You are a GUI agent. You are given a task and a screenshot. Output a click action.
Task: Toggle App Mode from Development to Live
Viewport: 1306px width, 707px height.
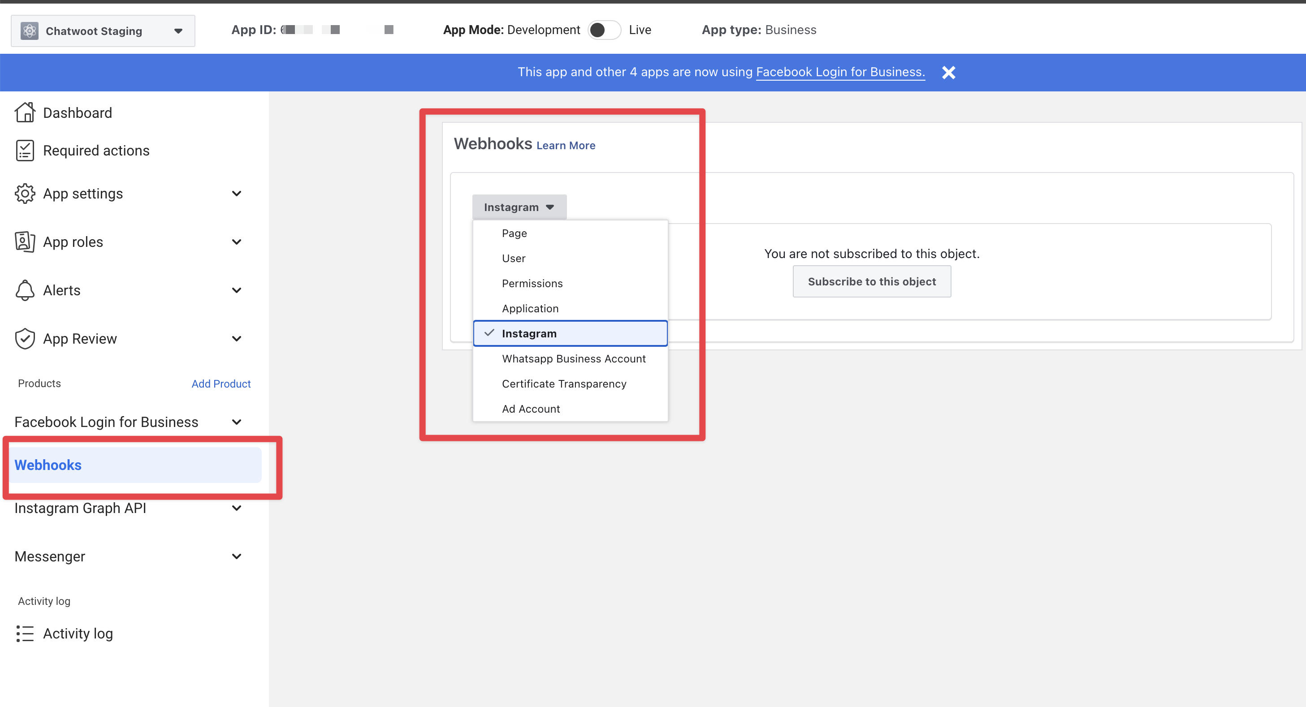pyautogui.click(x=604, y=30)
